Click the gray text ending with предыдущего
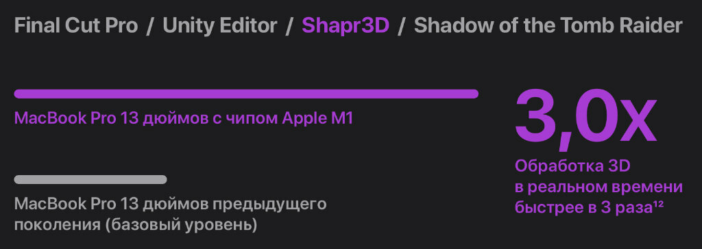Viewport: 702px width, 249px height. (x=170, y=205)
